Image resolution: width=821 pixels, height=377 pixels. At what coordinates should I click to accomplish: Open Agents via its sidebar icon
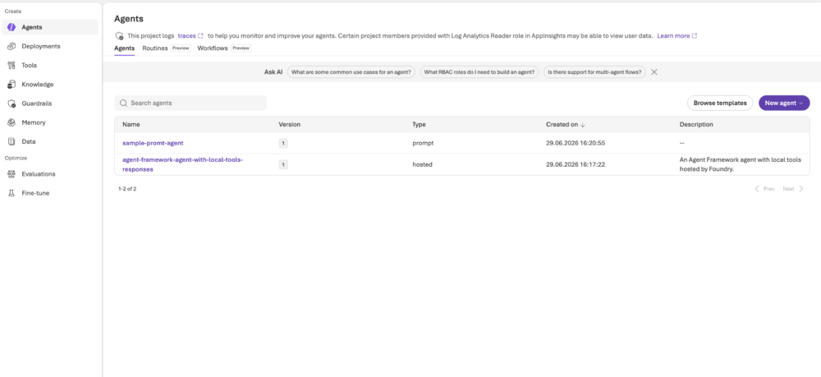11,27
